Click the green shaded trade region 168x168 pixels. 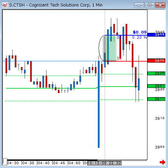[111, 48]
